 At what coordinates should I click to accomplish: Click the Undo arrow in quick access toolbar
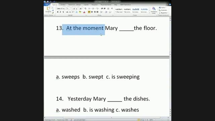[50, 2]
